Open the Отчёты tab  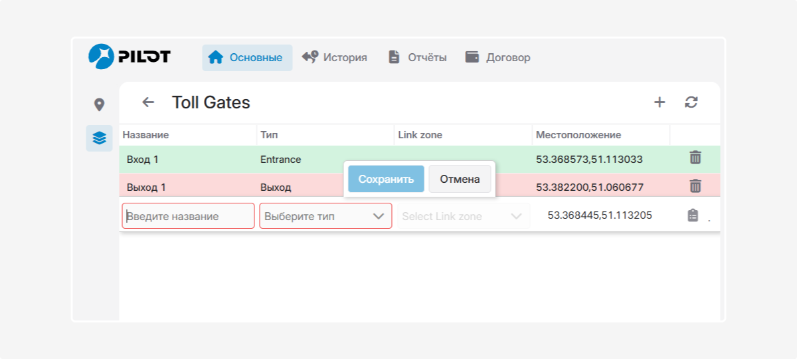(417, 57)
